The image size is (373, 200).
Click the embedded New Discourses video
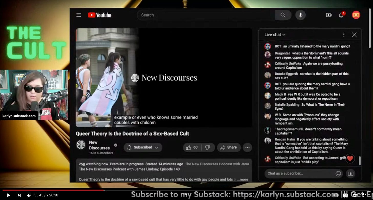pos(164,77)
